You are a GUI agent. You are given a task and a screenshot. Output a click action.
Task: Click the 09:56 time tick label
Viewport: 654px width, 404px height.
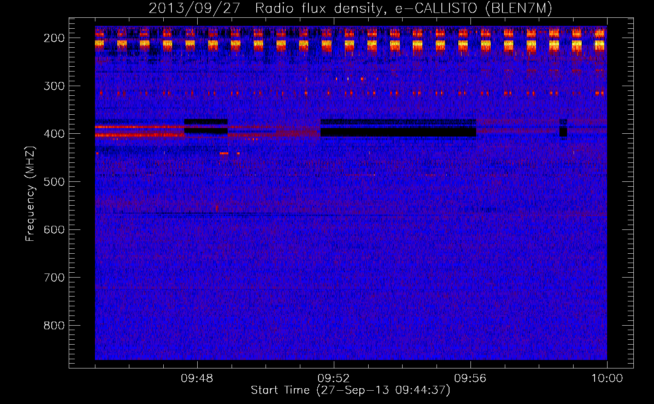click(x=470, y=379)
